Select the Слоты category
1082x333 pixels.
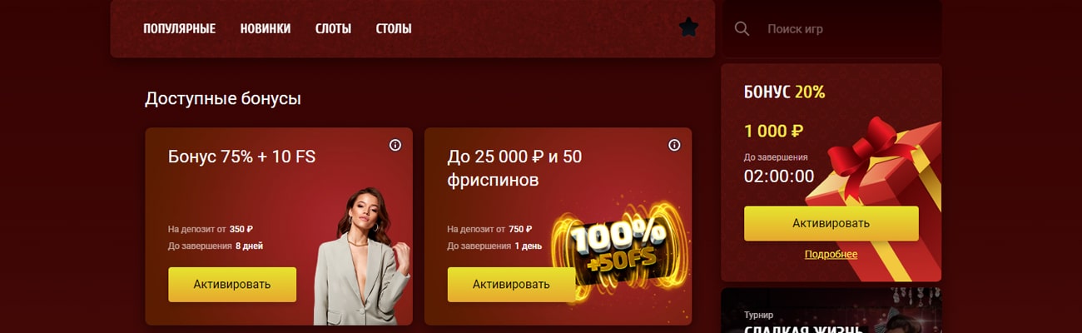tap(333, 28)
